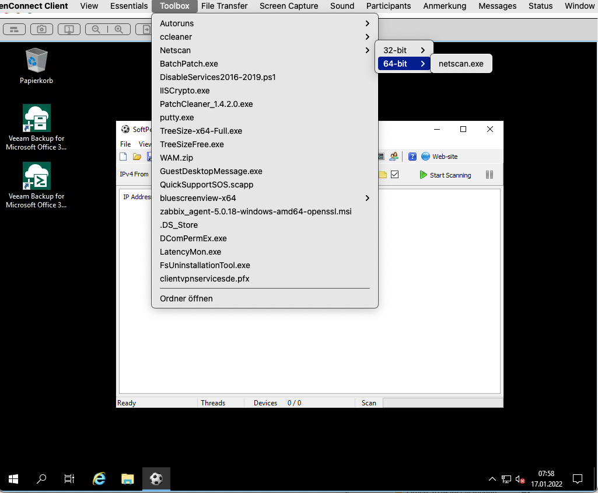Open Task View on the taskbar

(x=69, y=479)
